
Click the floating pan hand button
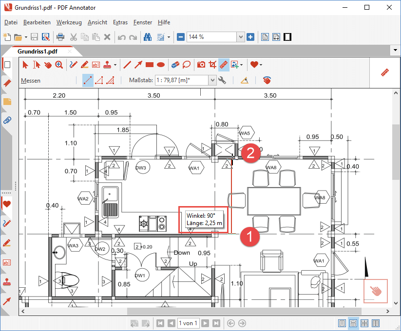(376, 291)
